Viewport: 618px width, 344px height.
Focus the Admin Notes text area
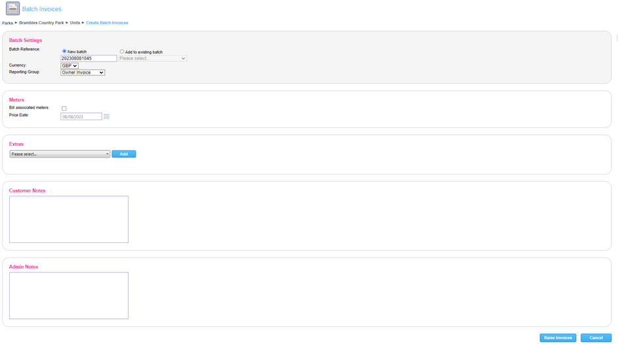click(x=69, y=295)
